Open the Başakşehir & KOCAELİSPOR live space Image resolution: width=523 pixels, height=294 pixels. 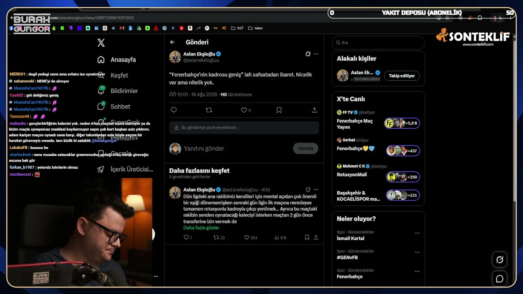378,196
